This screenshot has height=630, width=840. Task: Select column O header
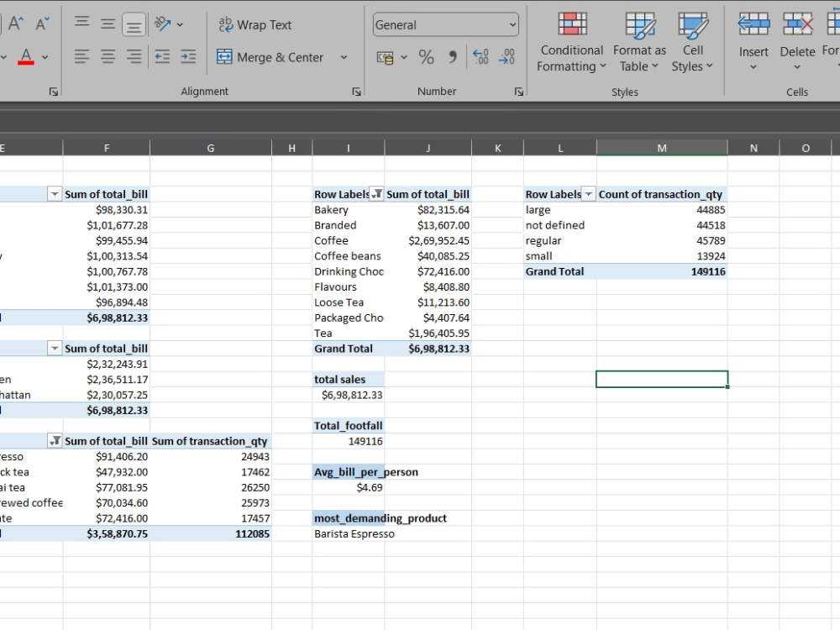[x=806, y=148]
